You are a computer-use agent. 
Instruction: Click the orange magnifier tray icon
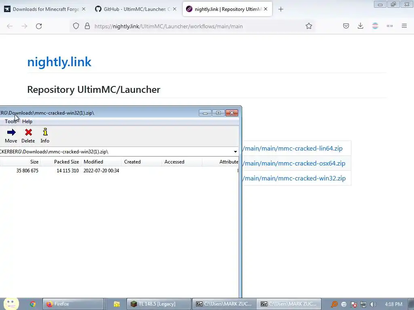pyautogui.click(x=334, y=304)
